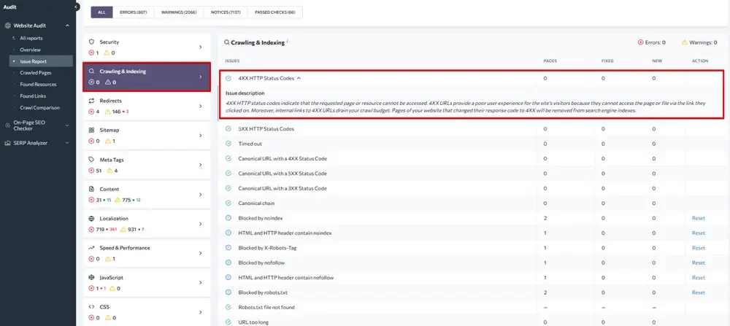Reset the Blocked by noindex issue
This screenshot has height=326, width=730.
pyautogui.click(x=699, y=218)
